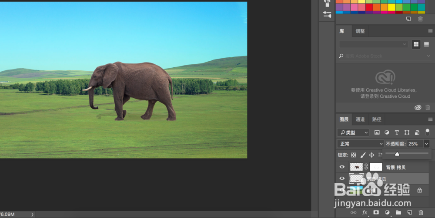The height and width of the screenshot is (218, 435).
Task: Switch to the 库 tab
Action: pos(342,31)
